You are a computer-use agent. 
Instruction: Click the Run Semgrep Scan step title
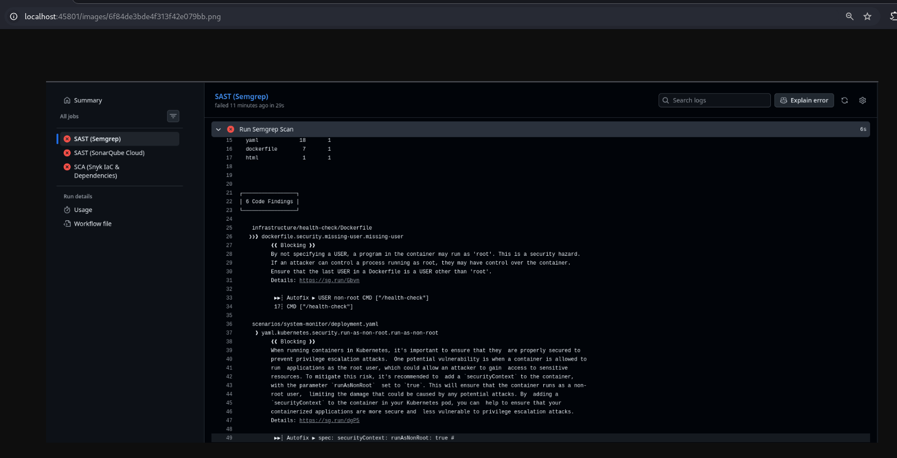point(266,129)
